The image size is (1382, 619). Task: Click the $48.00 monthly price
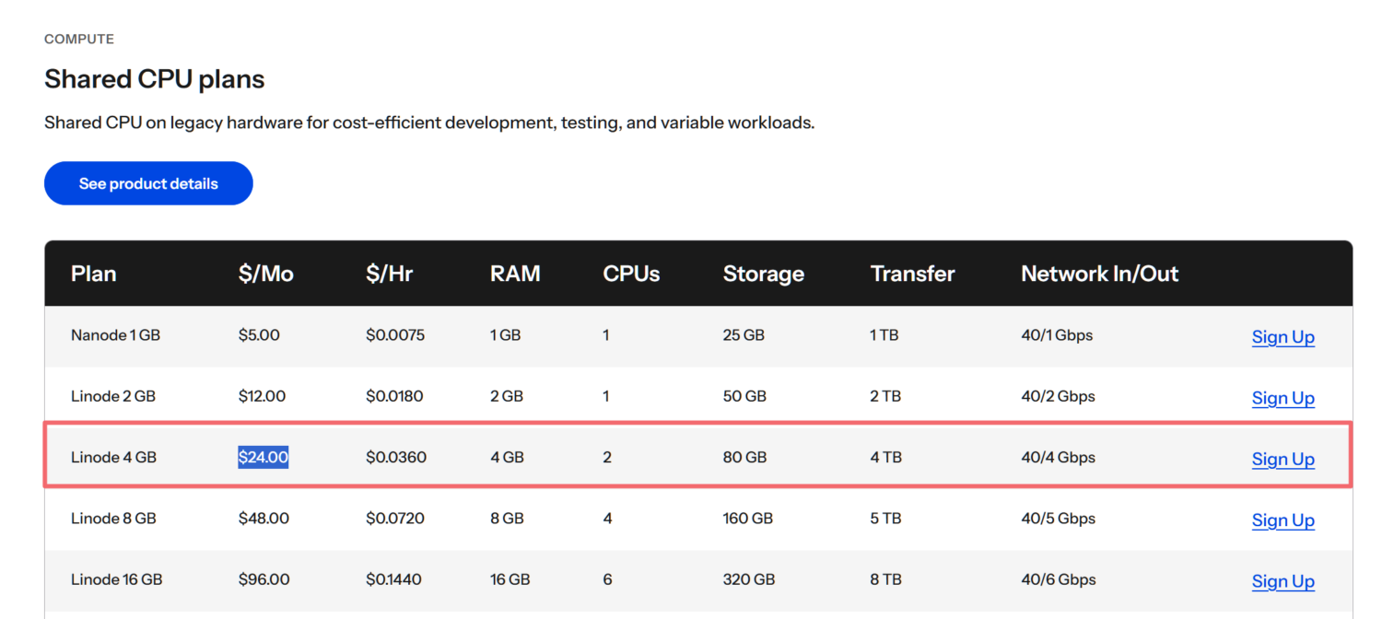click(264, 519)
